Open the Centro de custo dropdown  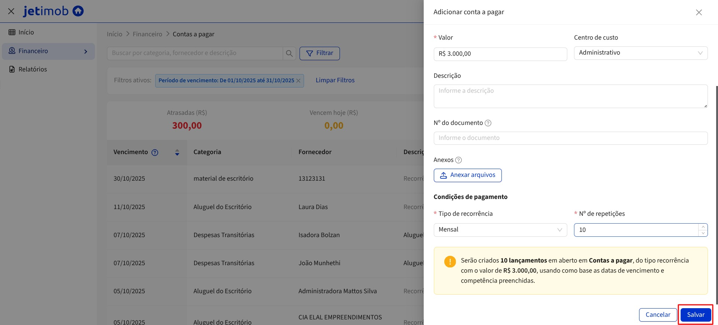pos(640,53)
